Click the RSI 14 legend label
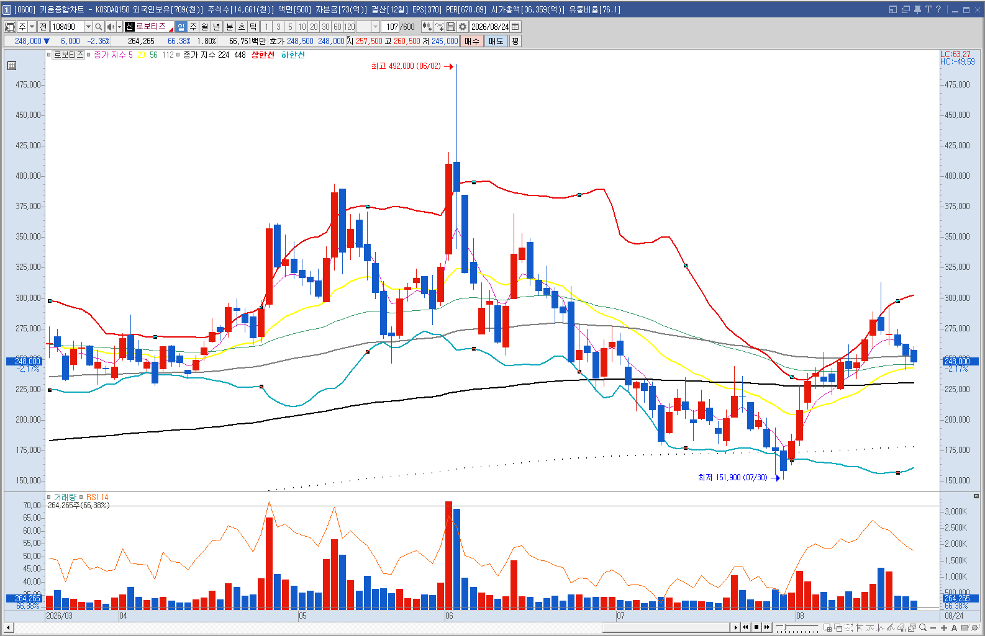 97,497
